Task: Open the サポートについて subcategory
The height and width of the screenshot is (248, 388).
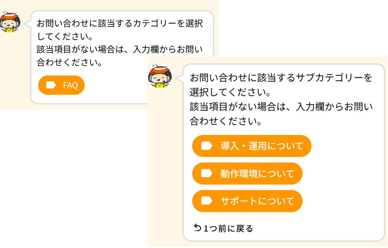Action: point(247,201)
